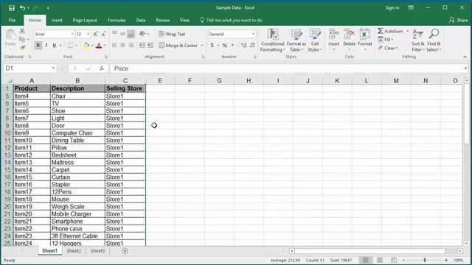
Task: Apply comma style number format
Action: [x=232, y=46]
